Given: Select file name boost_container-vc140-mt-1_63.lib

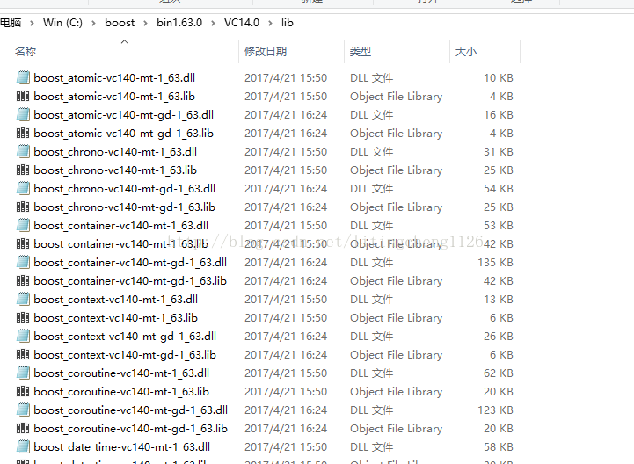Looking at the screenshot, I should (x=120, y=243).
